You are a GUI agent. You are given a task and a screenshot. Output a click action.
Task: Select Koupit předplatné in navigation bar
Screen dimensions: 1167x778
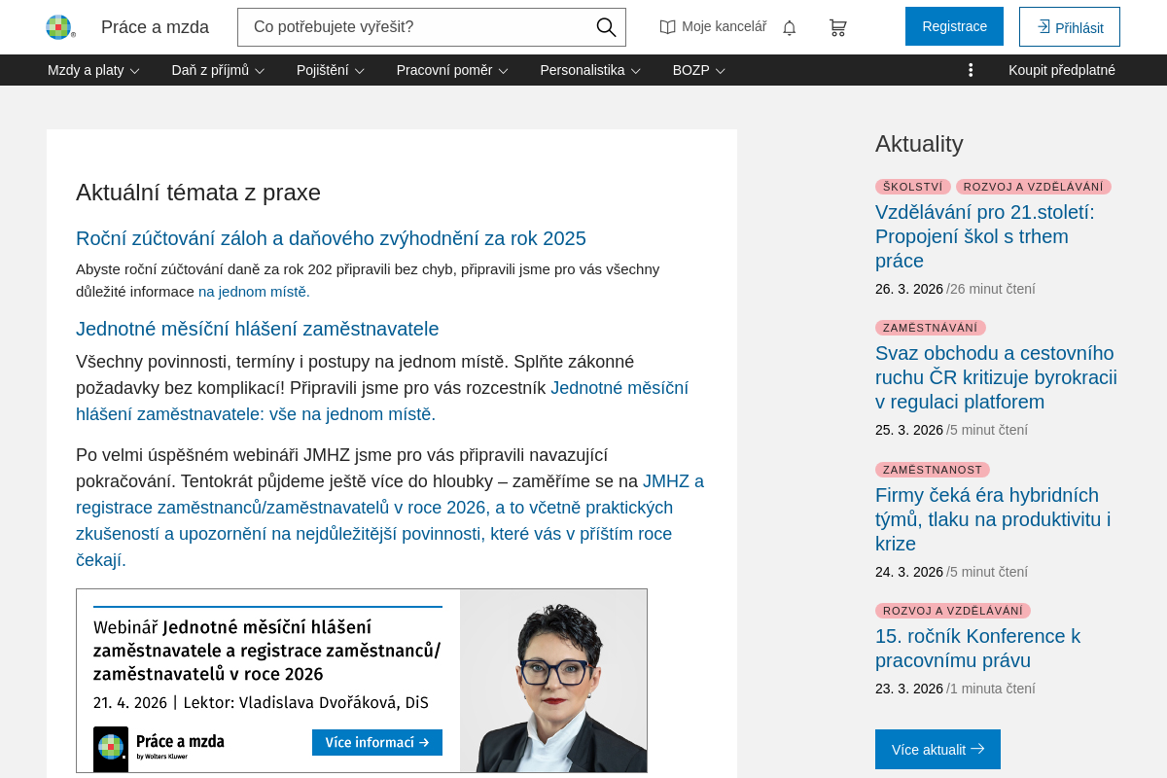coord(1061,70)
